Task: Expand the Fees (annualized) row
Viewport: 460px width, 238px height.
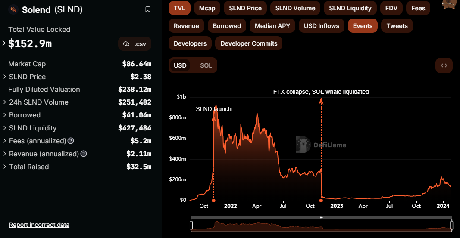Action: pos(5,141)
